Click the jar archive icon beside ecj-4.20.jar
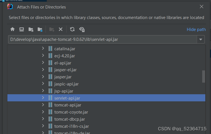 pos(50,56)
